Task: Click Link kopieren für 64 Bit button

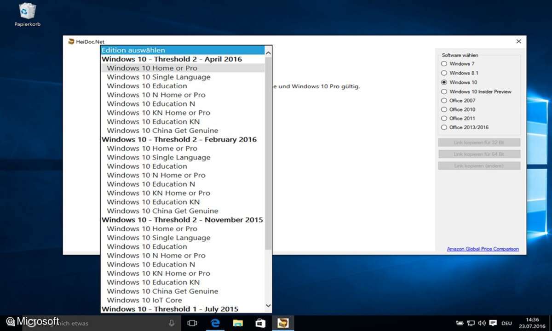Action: [x=479, y=154]
